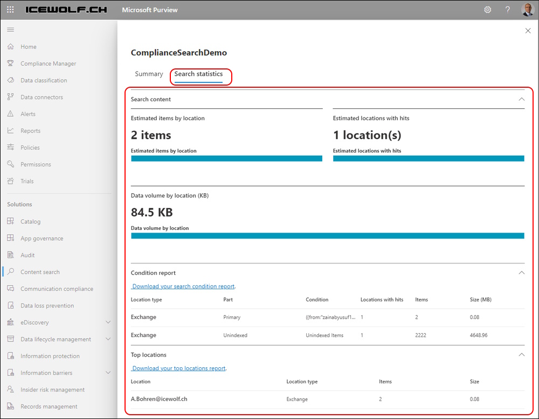This screenshot has width=539, height=419.
Task: Click the help question mark icon
Action: [507, 10]
